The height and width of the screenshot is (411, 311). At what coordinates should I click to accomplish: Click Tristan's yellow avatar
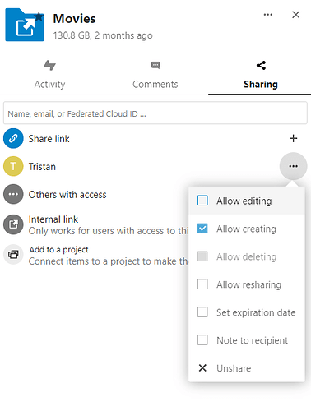coord(13,166)
